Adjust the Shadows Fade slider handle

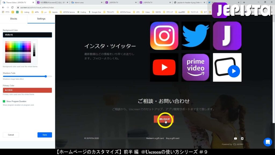[46, 76]
